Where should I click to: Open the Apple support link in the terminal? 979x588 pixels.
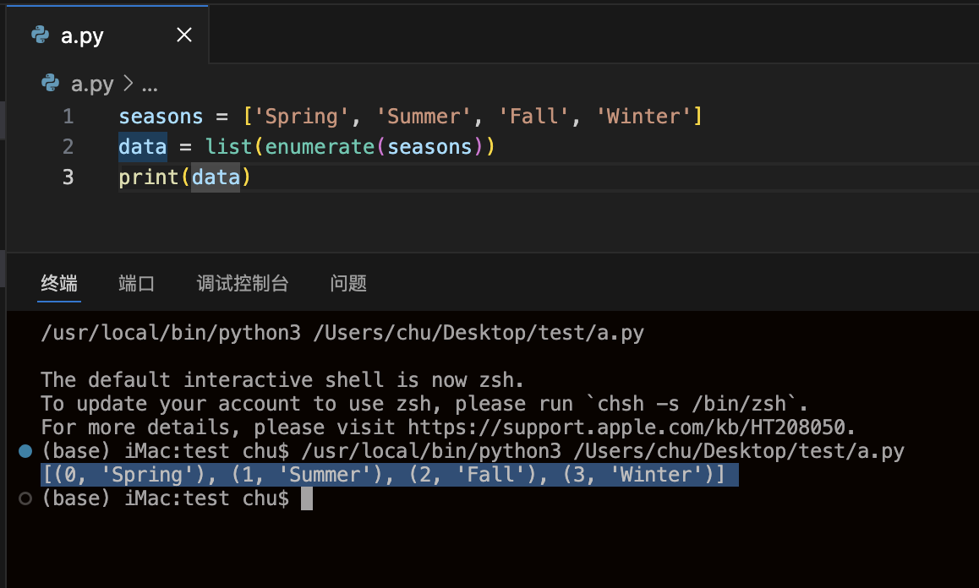pyautogui.click(x=654, y=427)
